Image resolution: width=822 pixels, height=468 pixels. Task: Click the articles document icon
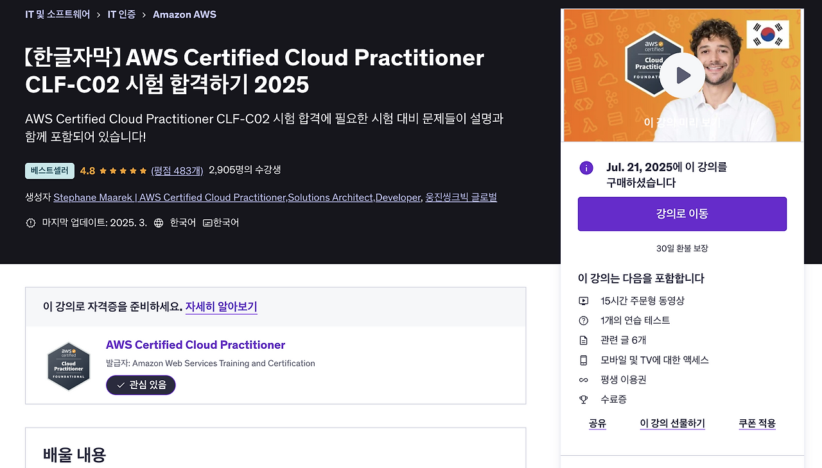tap(583, 340)
